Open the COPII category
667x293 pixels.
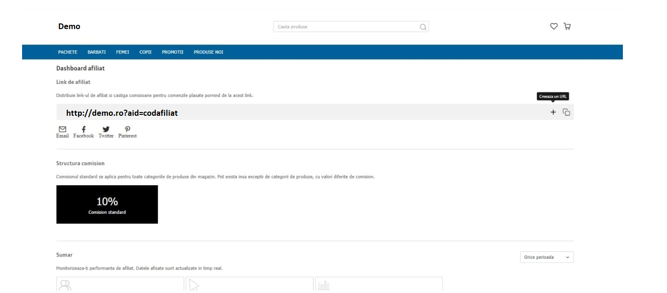click(146, 52)
